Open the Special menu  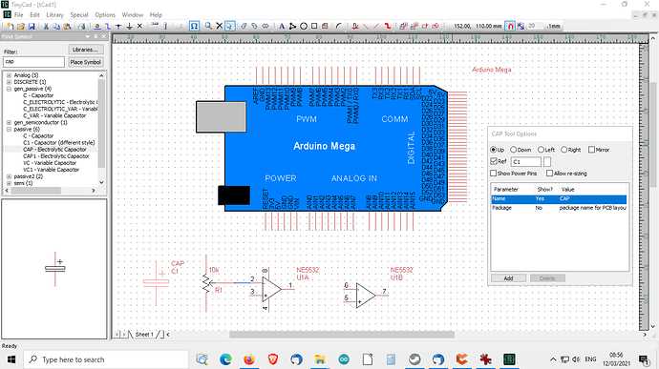click(x=79, y=14)
